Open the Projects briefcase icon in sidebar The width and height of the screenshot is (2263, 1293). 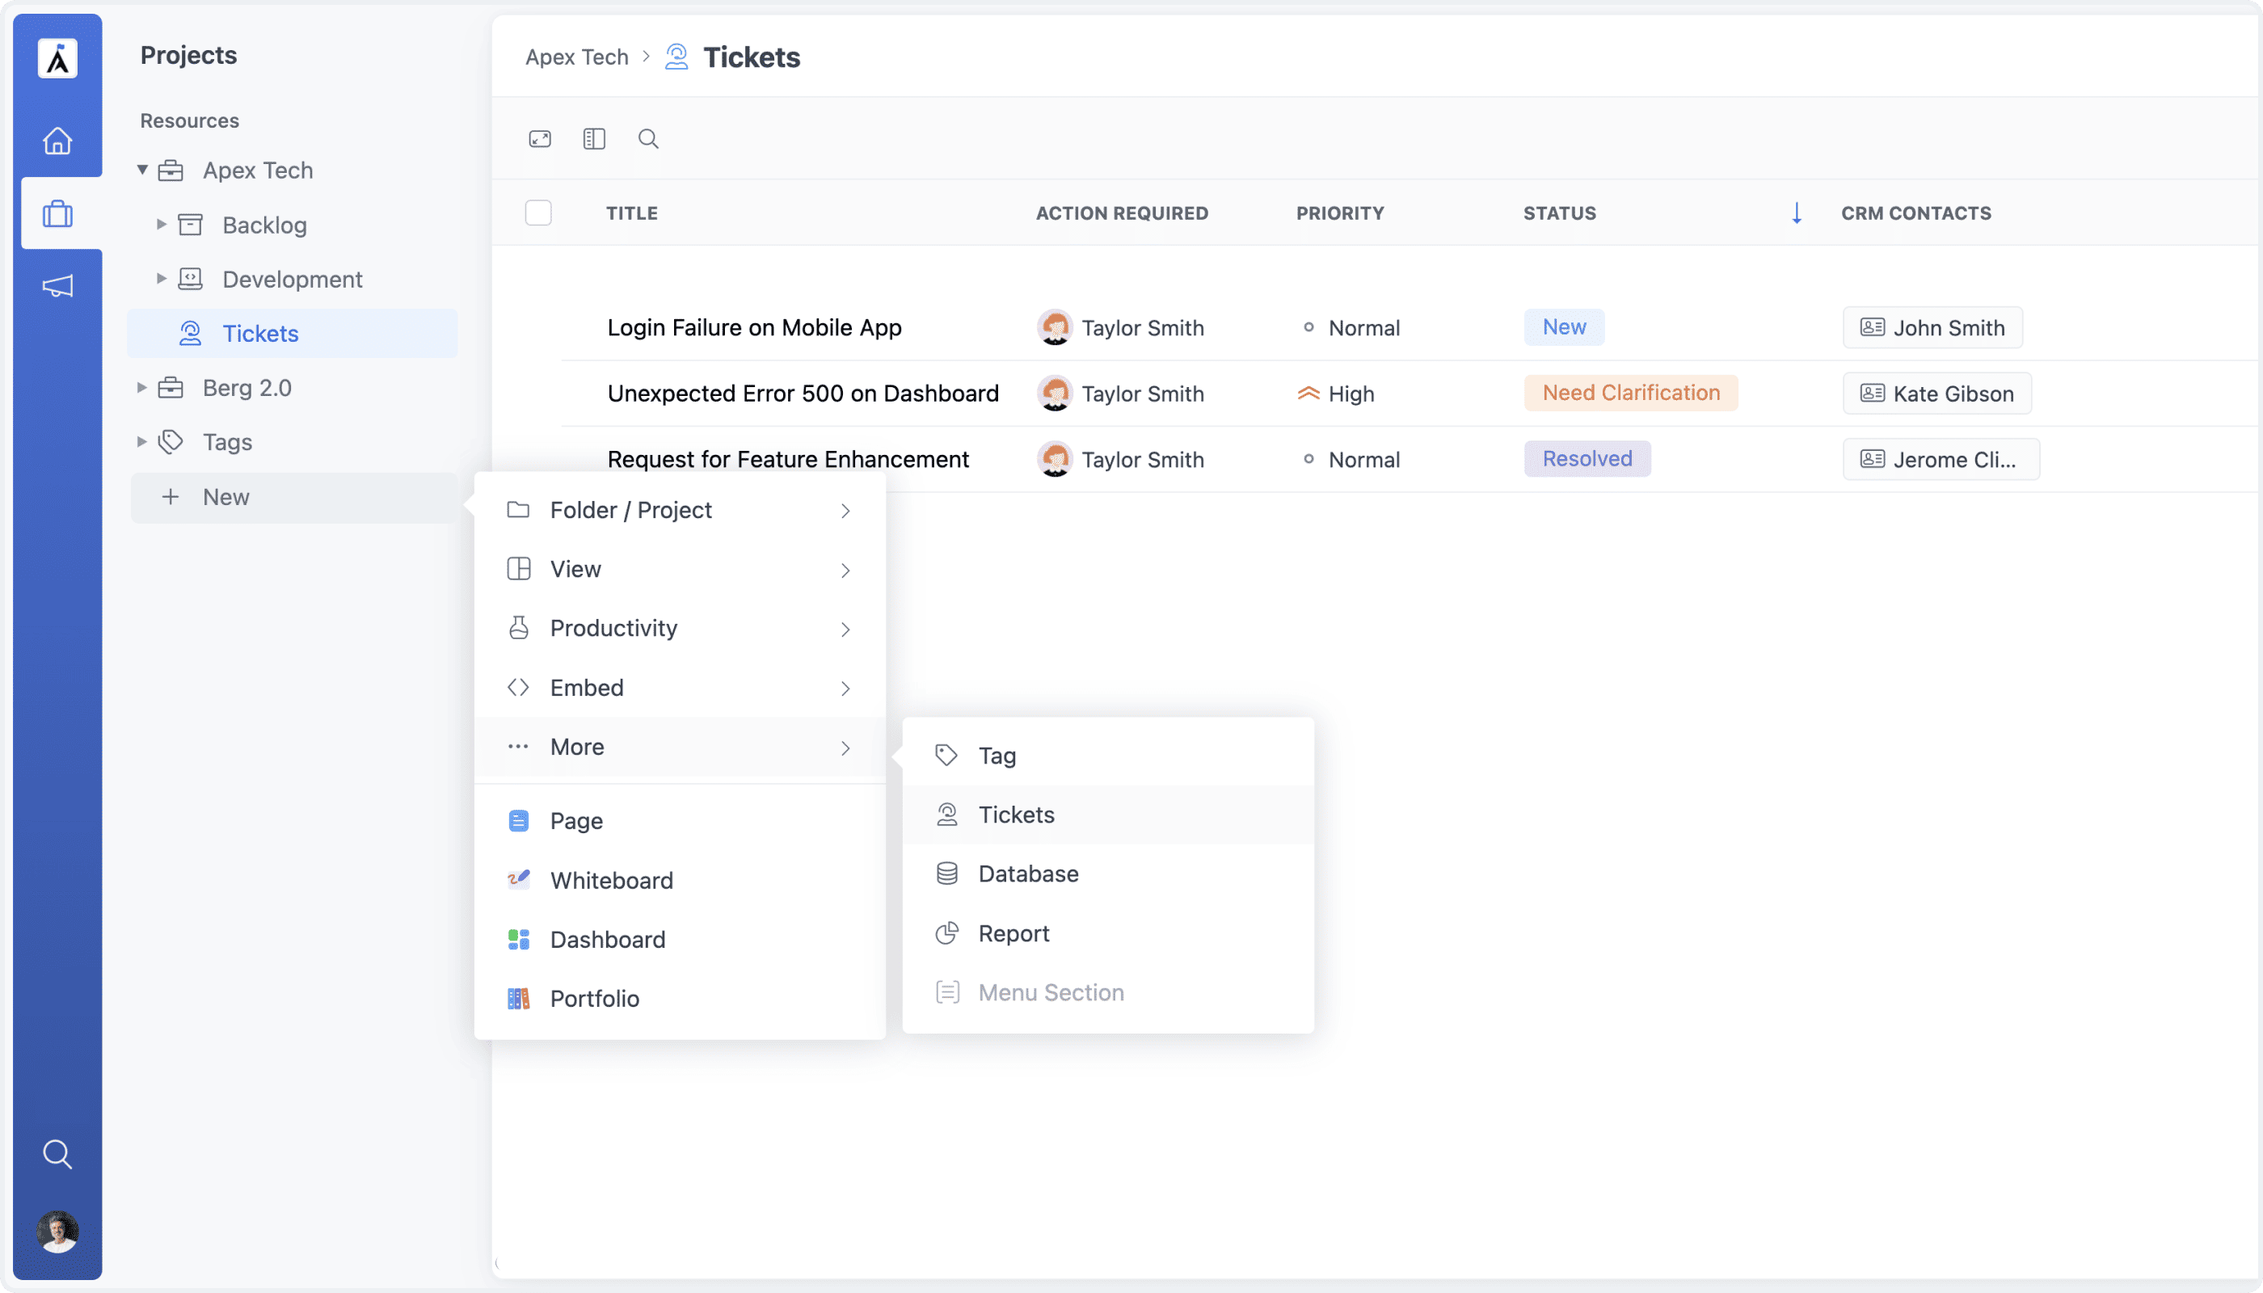57,213
